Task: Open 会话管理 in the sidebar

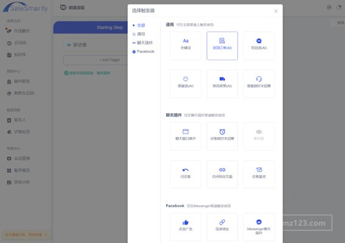Action: [19, 158]
